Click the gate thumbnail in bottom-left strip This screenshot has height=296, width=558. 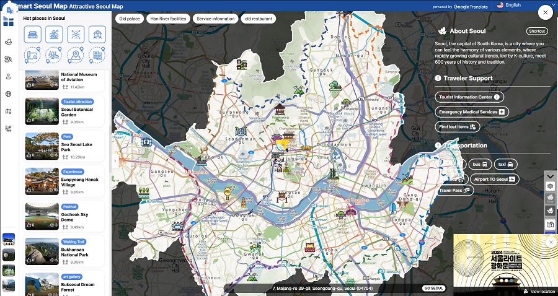(x=9, y=240)
